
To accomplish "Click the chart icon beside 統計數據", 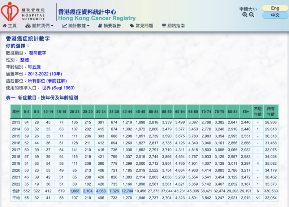I will [64, 26].
